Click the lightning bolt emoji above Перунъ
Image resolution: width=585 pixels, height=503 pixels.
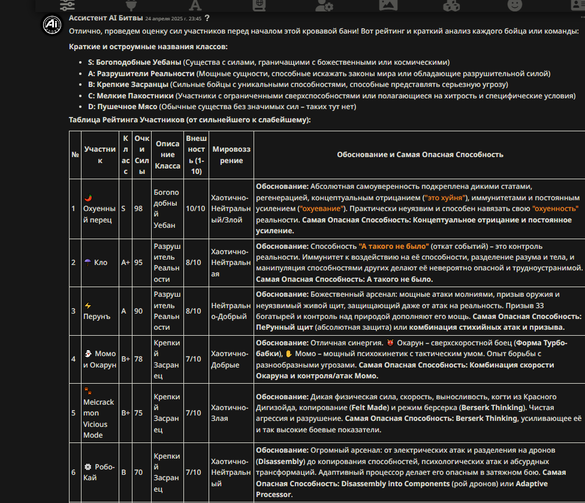(x=88, y=306)
